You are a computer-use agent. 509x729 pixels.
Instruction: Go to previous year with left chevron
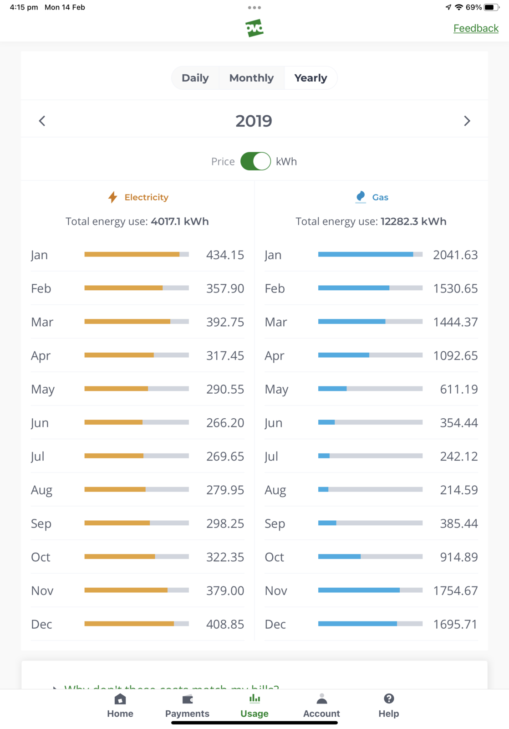tap(42, 121)
